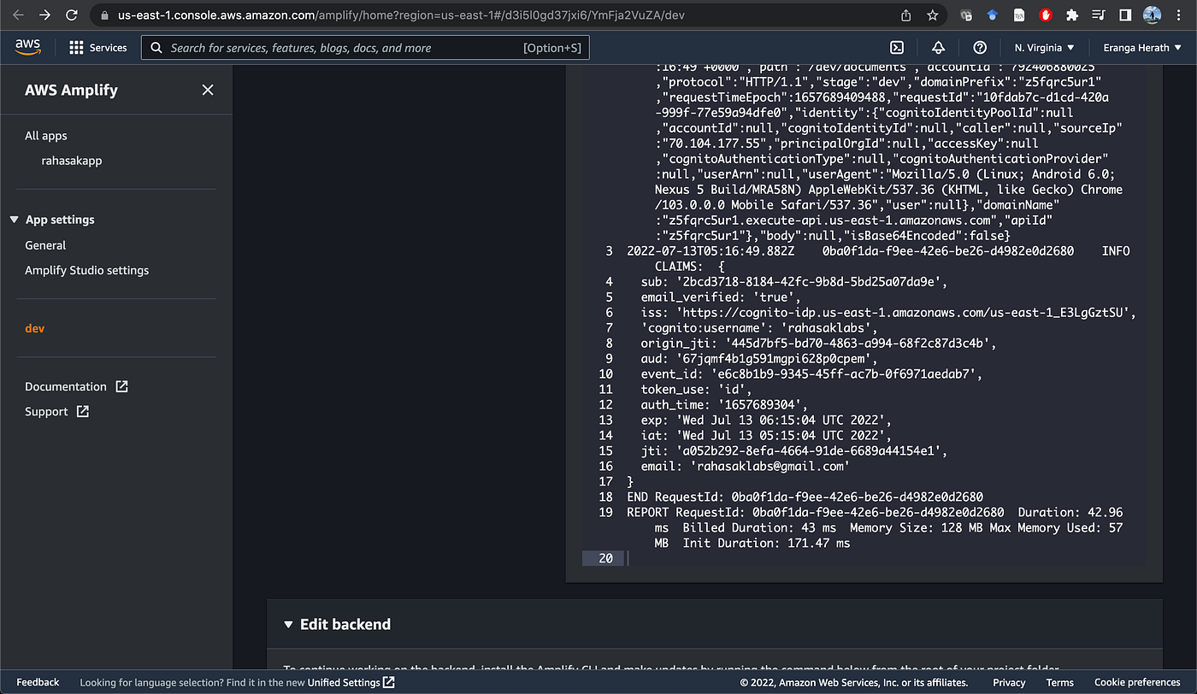Click the email_verified: 'true' line
Screen dimensions: 1197x694
721,297
